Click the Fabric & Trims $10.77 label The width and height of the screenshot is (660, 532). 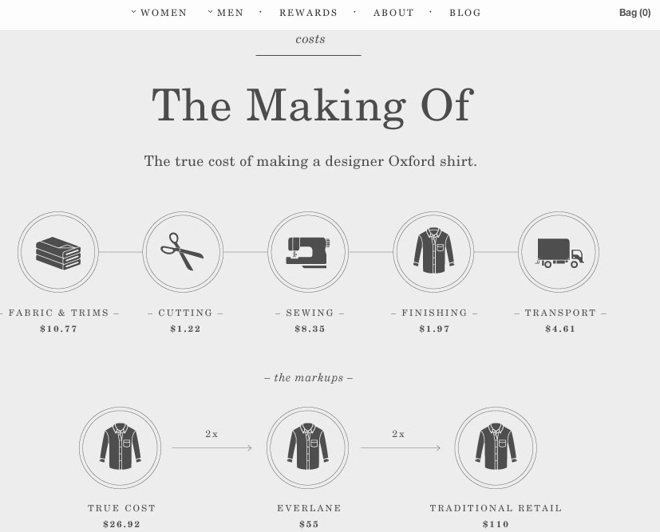click(59, 321)
